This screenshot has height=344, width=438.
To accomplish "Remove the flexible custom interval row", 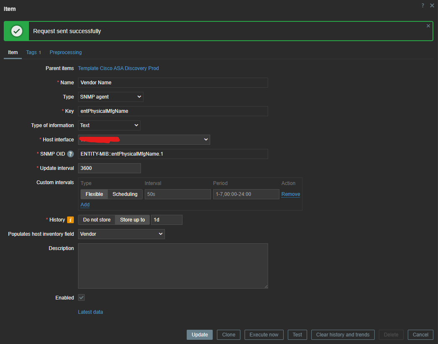I will tap(290, 194).
